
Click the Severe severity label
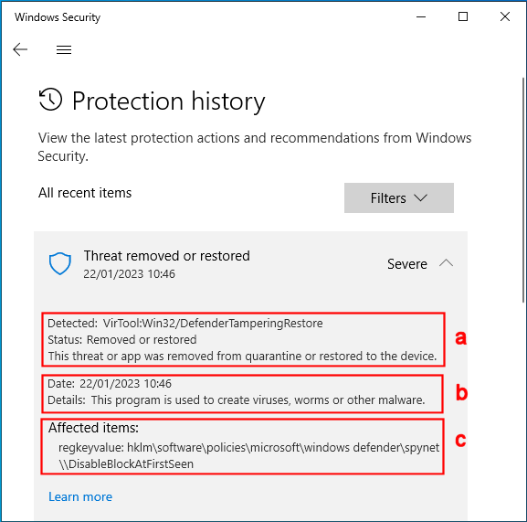(x=407, y=263)
